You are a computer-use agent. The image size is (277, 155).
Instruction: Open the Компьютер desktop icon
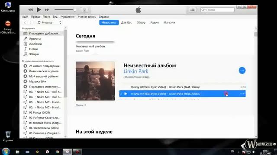pos(8,7)
